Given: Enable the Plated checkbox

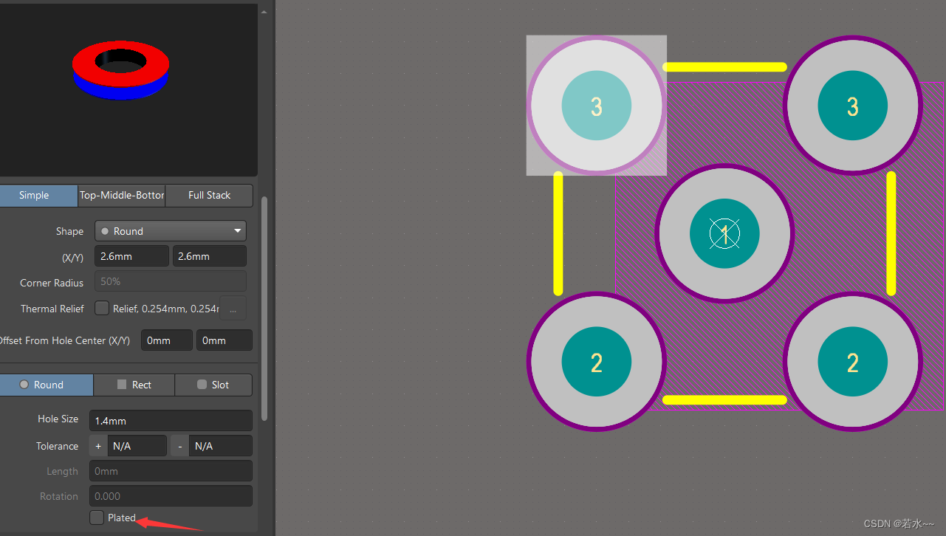Looking at the screenshot, I should (96, 517).
